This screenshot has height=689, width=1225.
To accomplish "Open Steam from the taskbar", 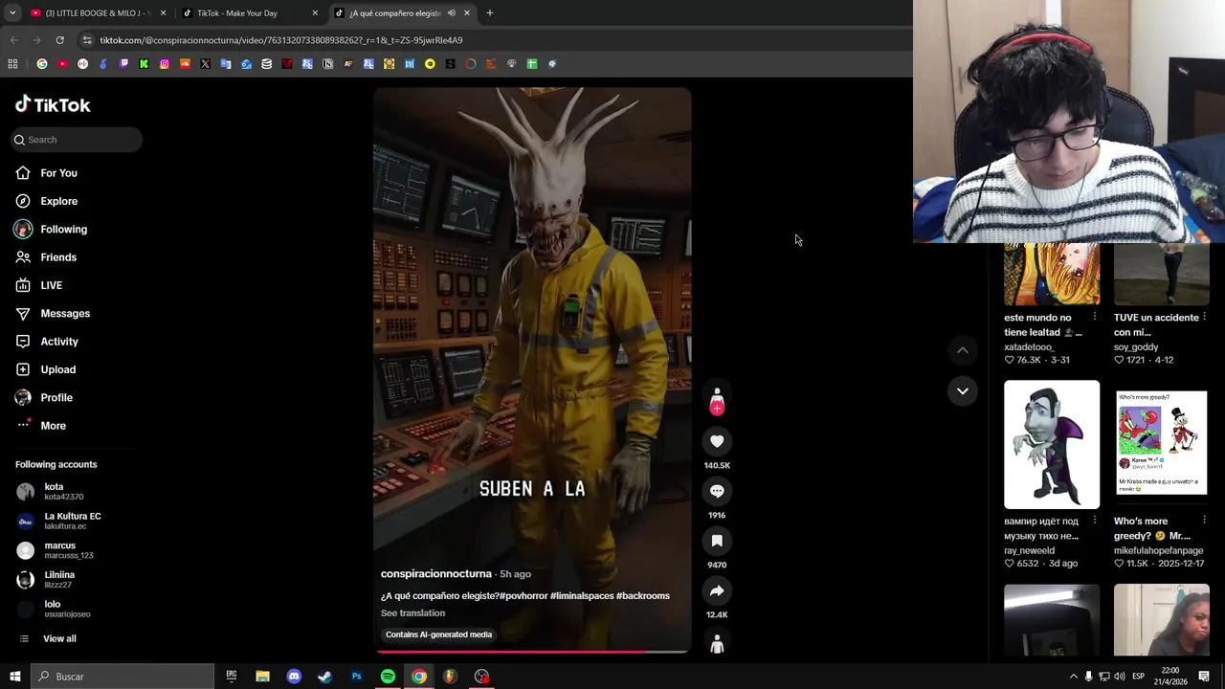I will [x=325, y=677].
